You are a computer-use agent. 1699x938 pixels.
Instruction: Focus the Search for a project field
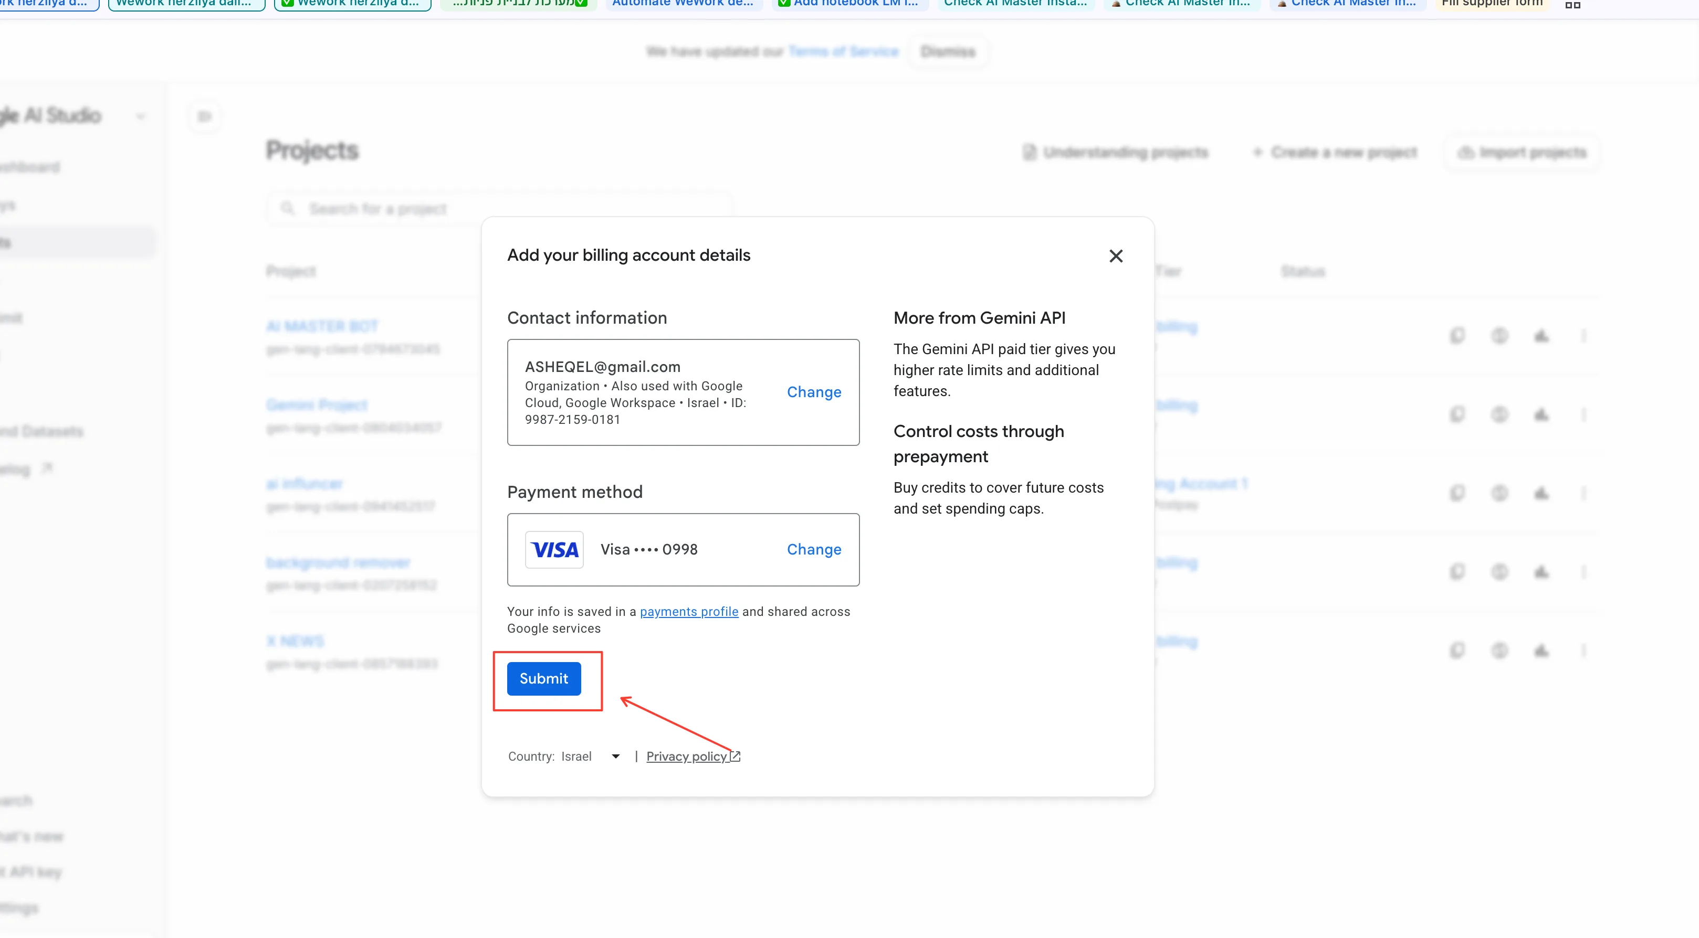[x=499, y=208]
